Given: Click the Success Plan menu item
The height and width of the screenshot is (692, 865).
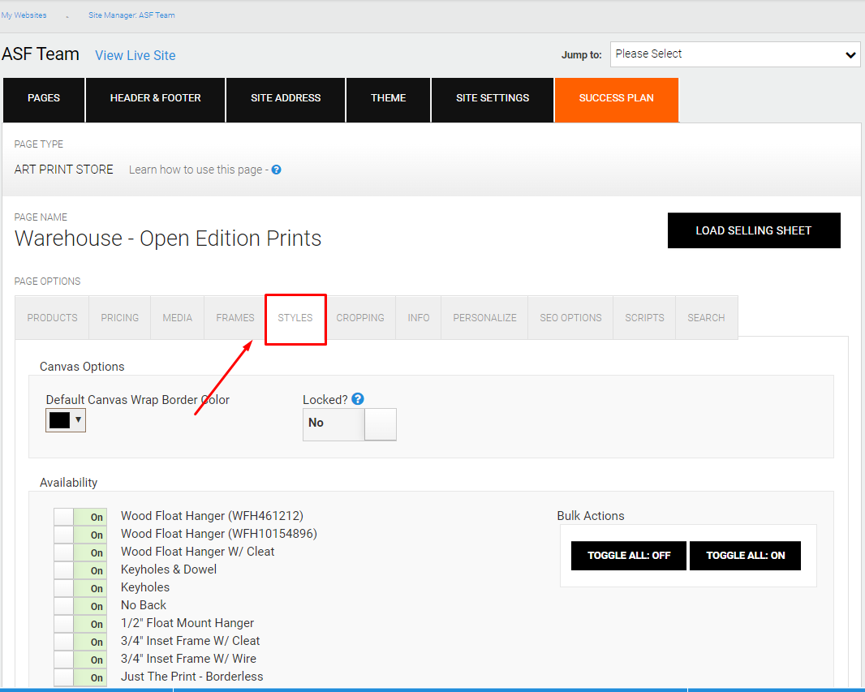Looking at the screenshot, I should click(616, 98).
